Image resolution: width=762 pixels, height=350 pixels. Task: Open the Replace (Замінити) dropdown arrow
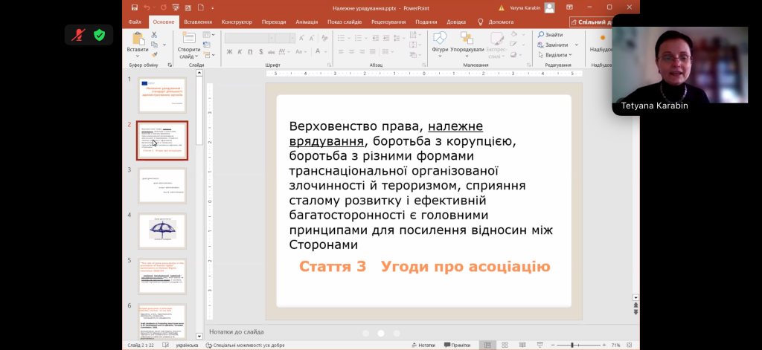point(575,45)
